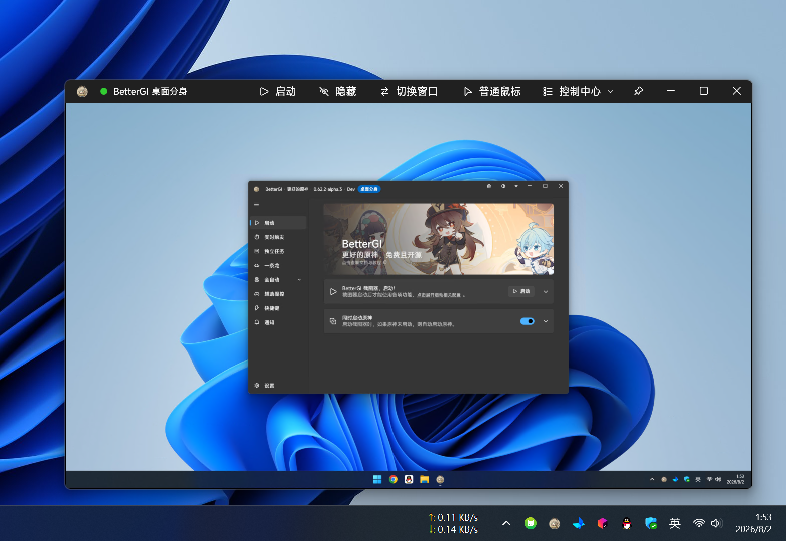
Task: Click the green cat tray icon
Action: coord(531,523)
